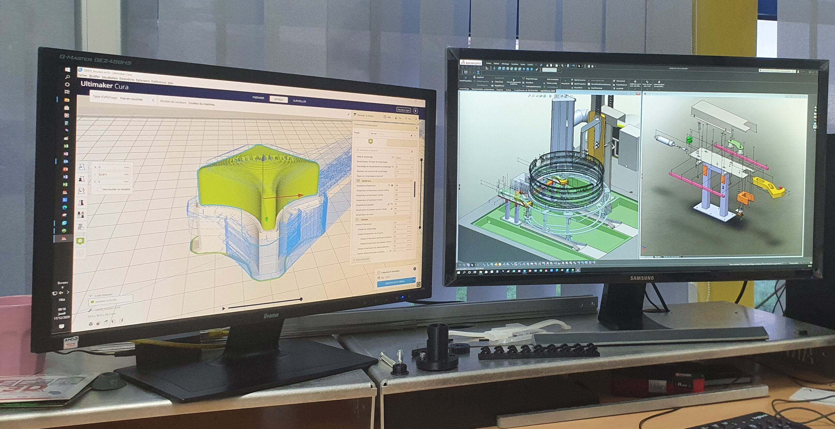This screenshot has width=835, height=429.
Task: Collapse the 'Liste d'objets' panel
Action: click(x=91, y=295)
